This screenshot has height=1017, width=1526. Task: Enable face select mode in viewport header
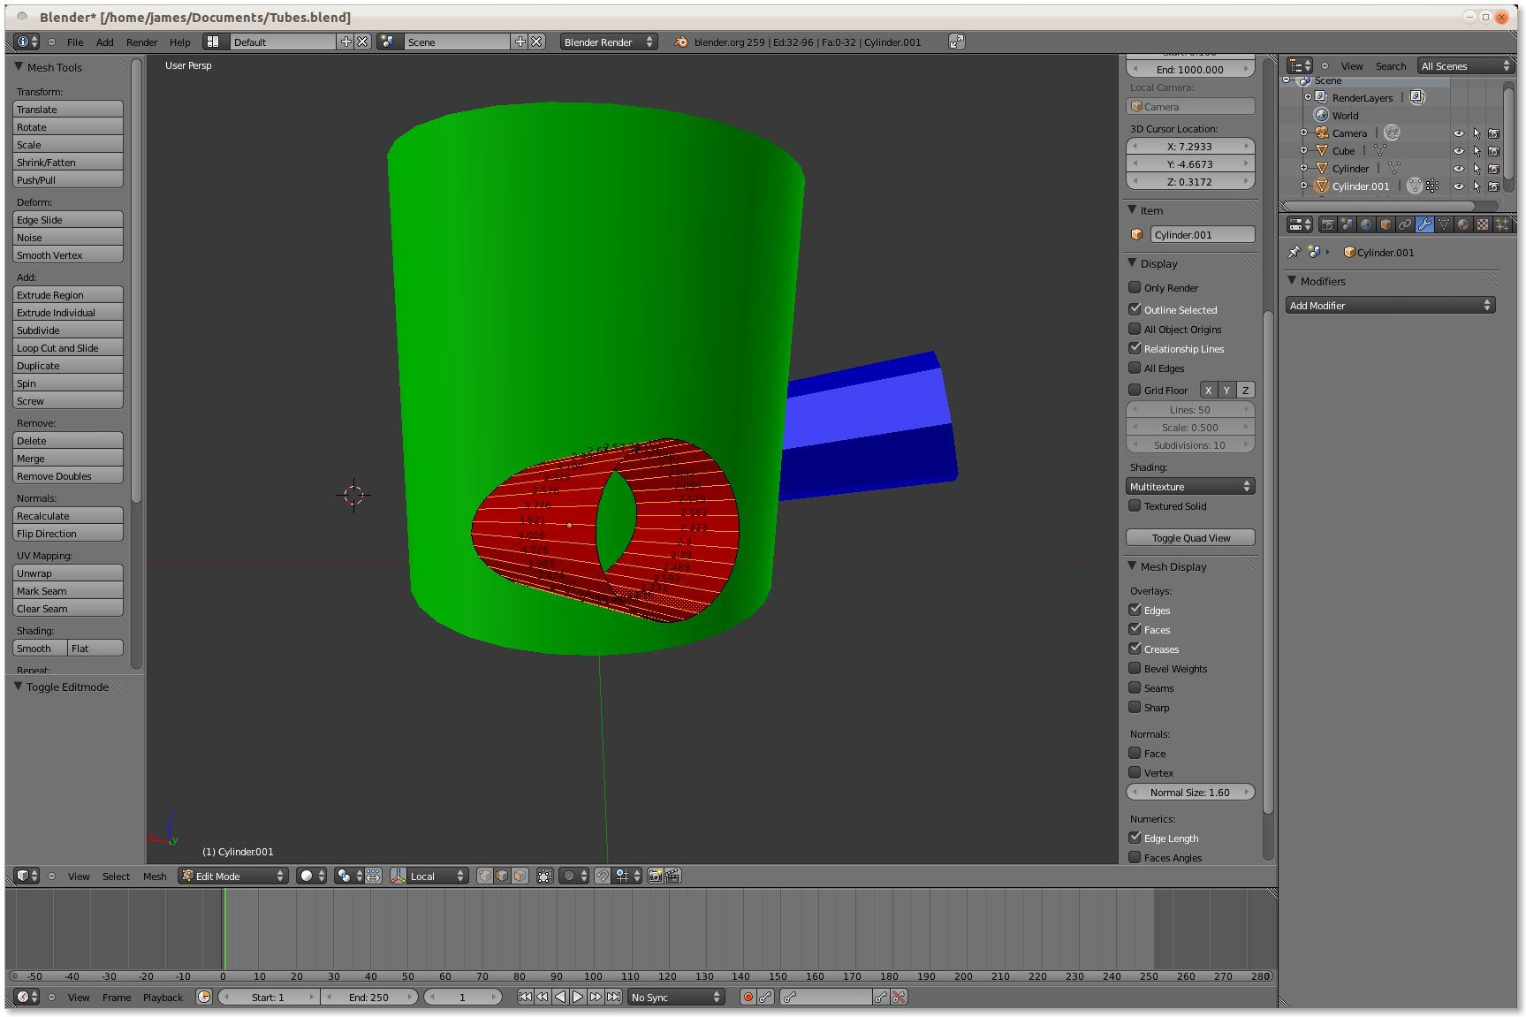520,876
